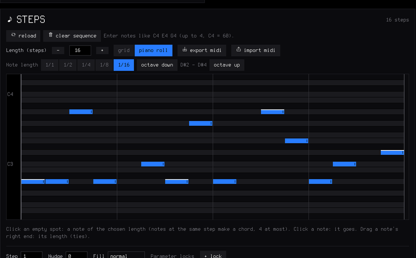This screenshot has width=416, height=258.
Task: Click the A2 note ending the first bar
Action: tap(105, 181)
